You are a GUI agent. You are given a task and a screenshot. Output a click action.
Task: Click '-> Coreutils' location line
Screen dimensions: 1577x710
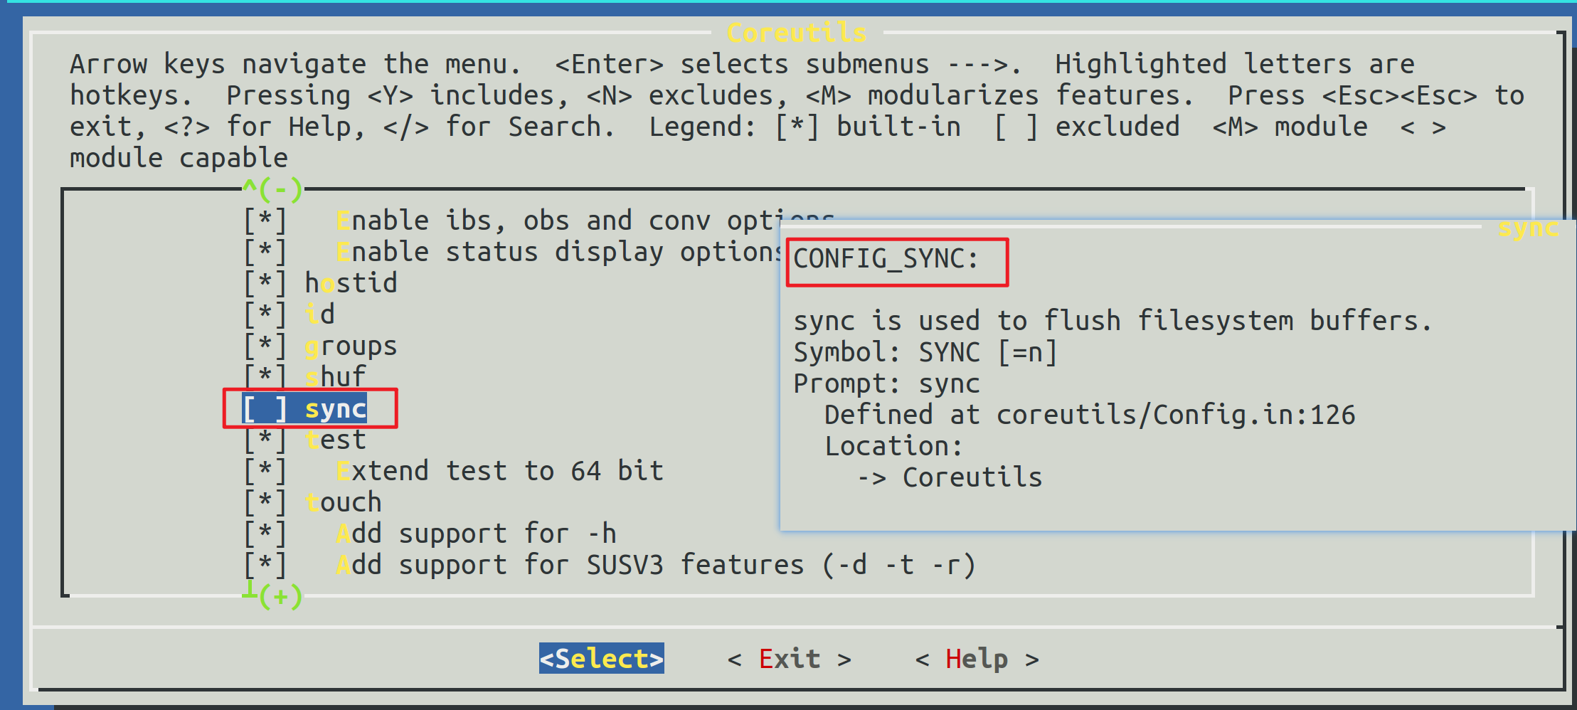click(x=950, y=477)
